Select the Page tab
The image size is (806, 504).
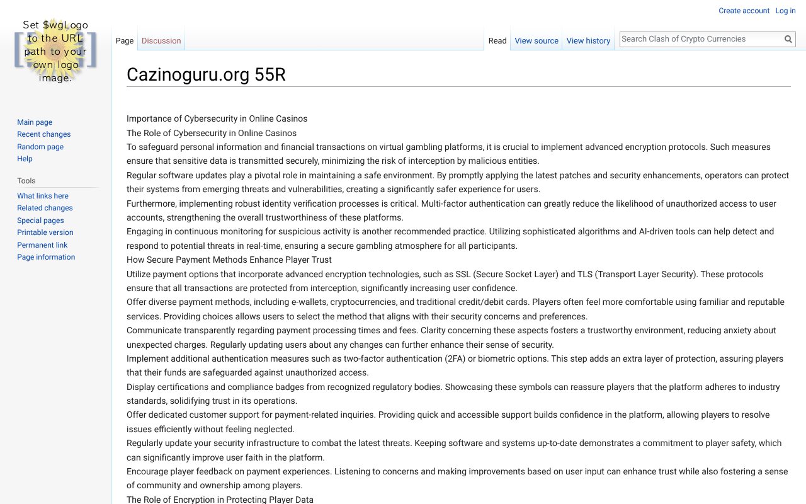(125, 41)
